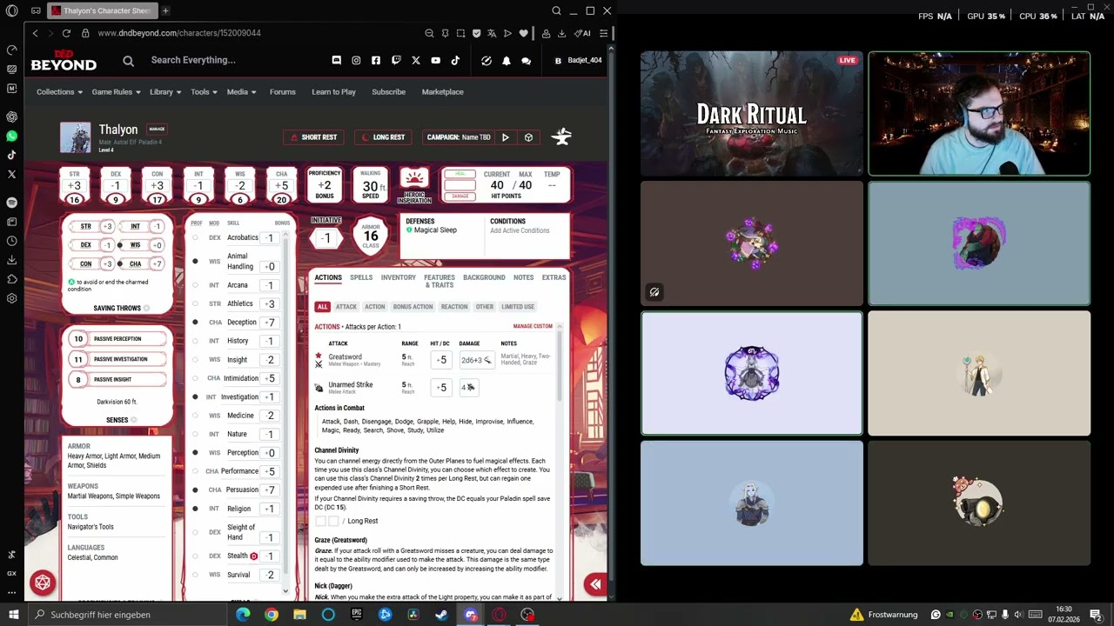Check second Channel Divinity use box
Viewport: 1114px width, 626px height.
click(x=333, y=521)
